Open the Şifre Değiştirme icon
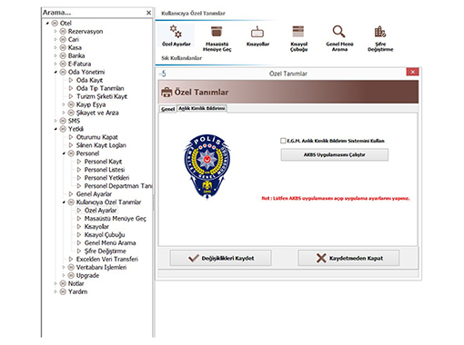 380,32
